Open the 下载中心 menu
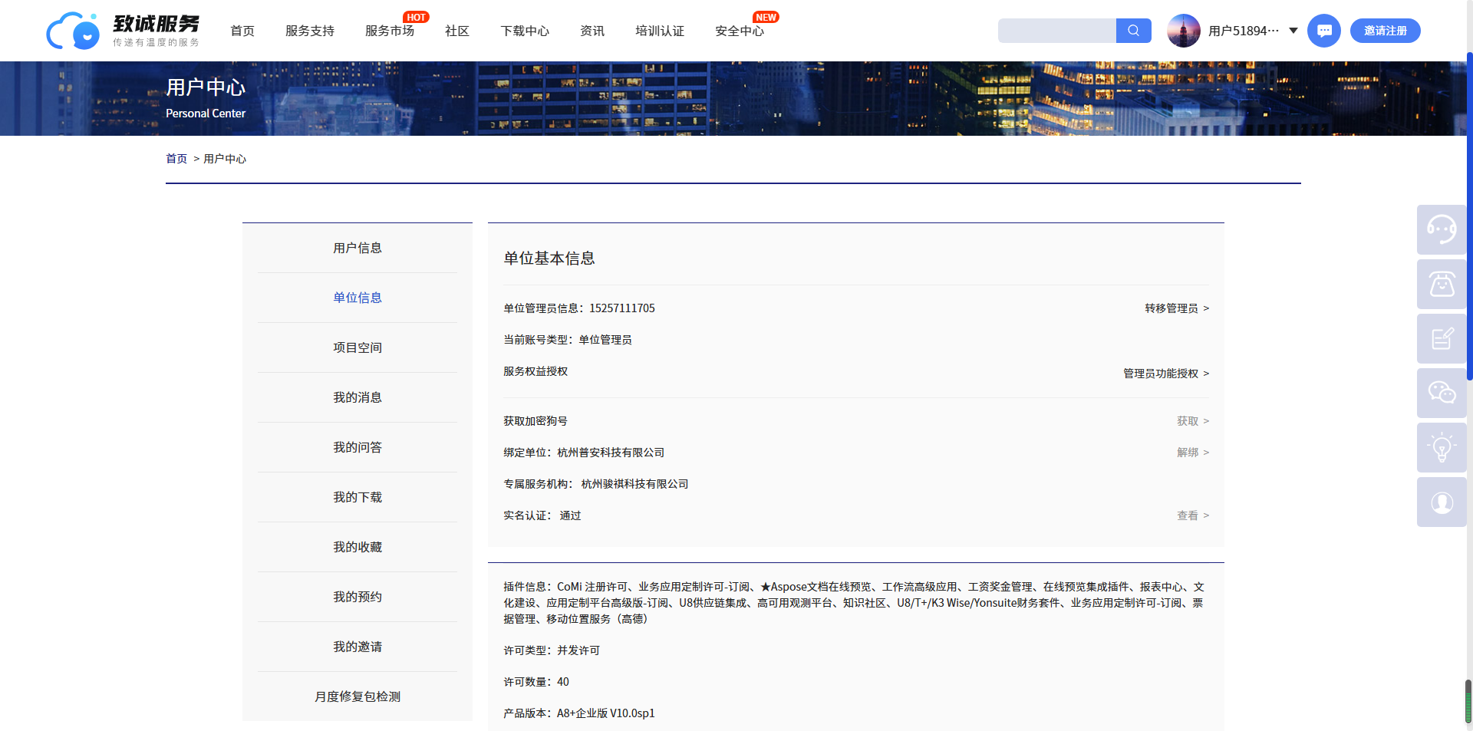 525,31
